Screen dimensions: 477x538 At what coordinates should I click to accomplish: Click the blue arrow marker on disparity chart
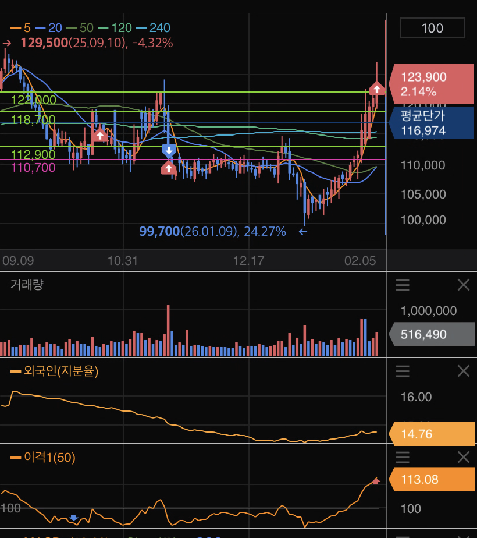point(74,518)
